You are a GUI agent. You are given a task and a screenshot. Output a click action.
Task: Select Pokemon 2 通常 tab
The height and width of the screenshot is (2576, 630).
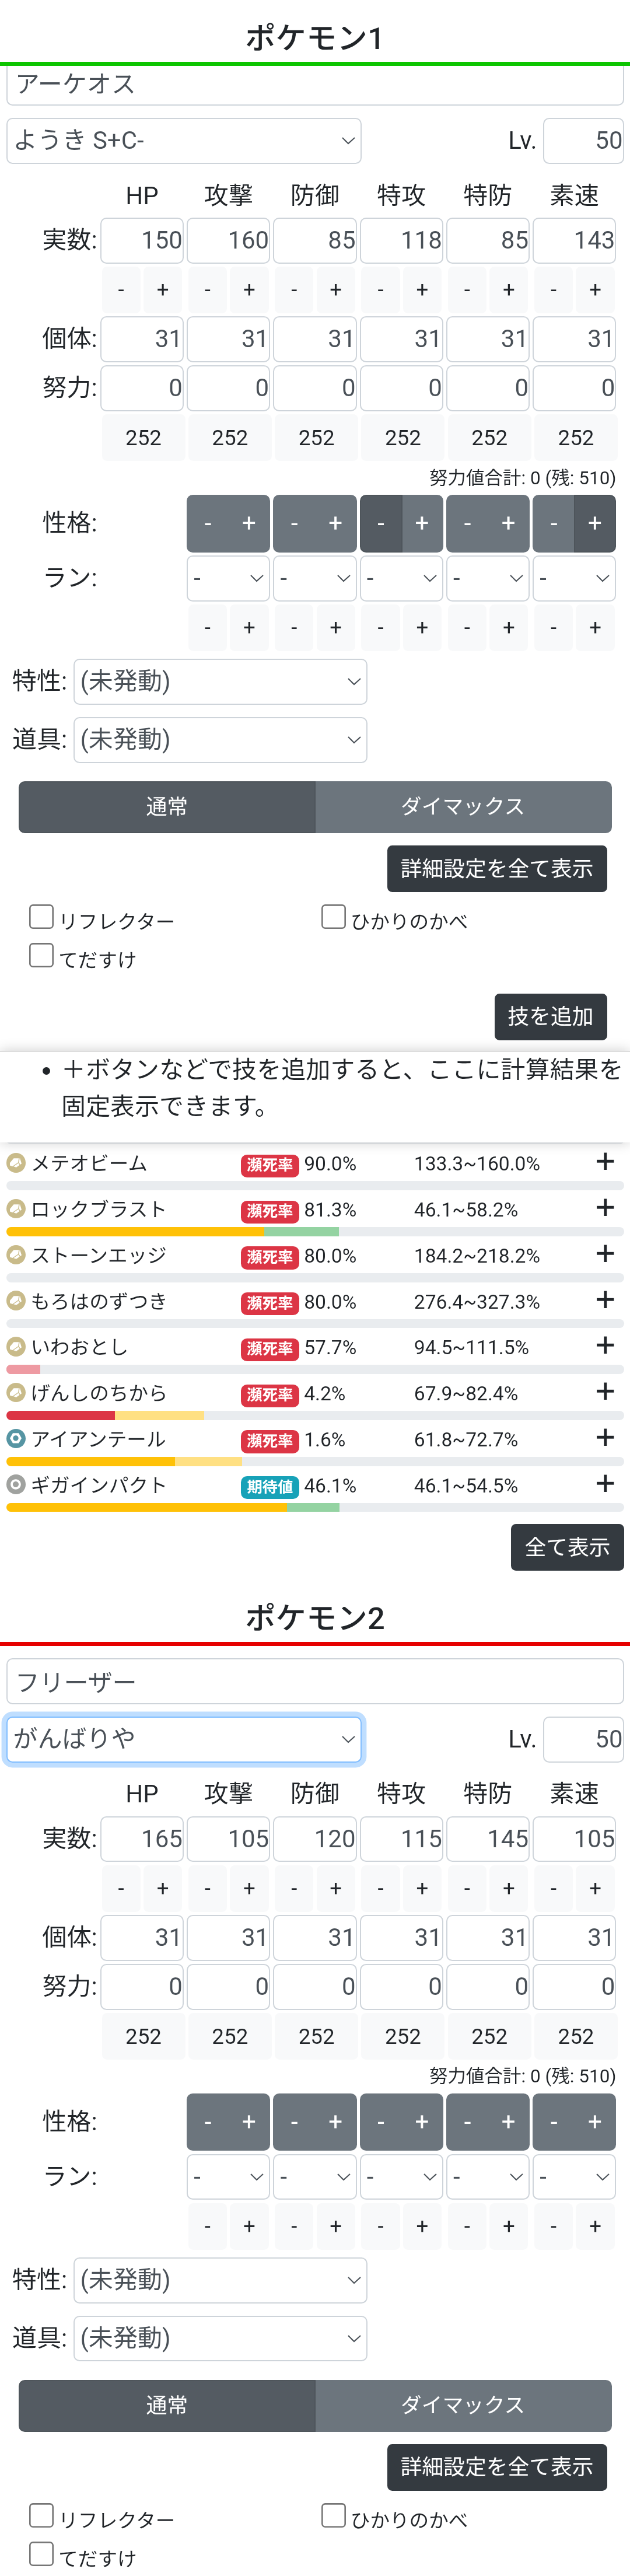[167, 2405]
